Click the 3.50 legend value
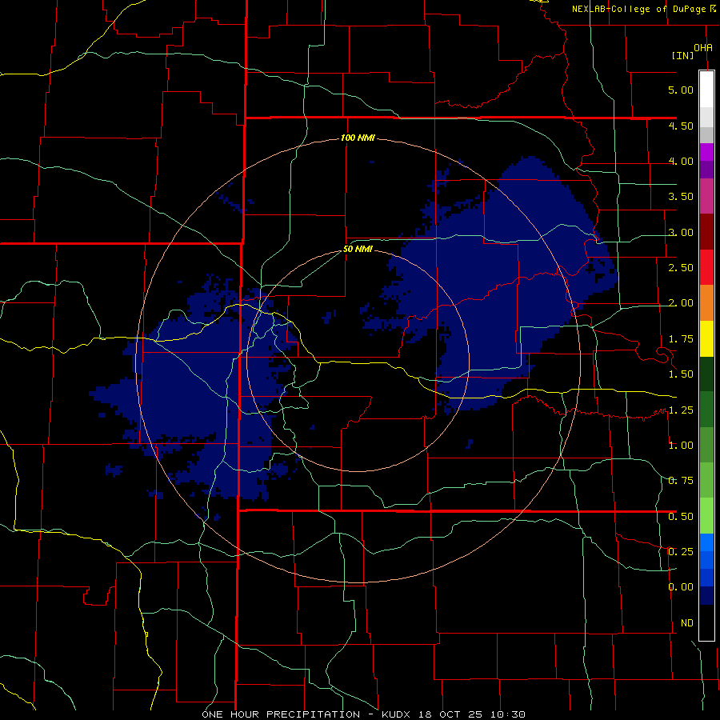720x720 pixels. pos(681,197)
